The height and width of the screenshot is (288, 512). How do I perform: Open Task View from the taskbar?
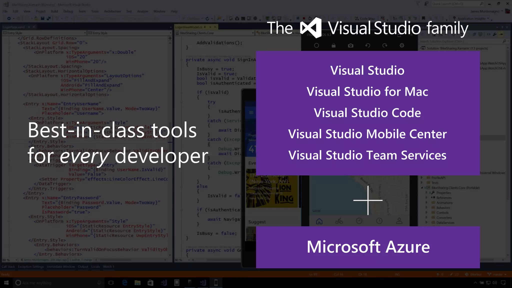[x=111, y=283]
